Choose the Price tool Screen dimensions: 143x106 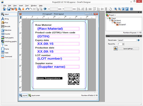(x=5, y=23)
